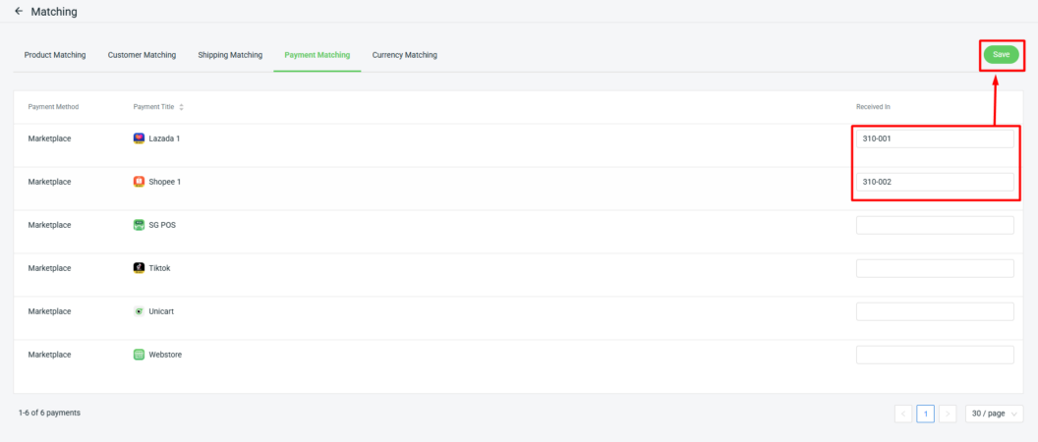Focus the Received In field for Tiktok

pos(934,268)
